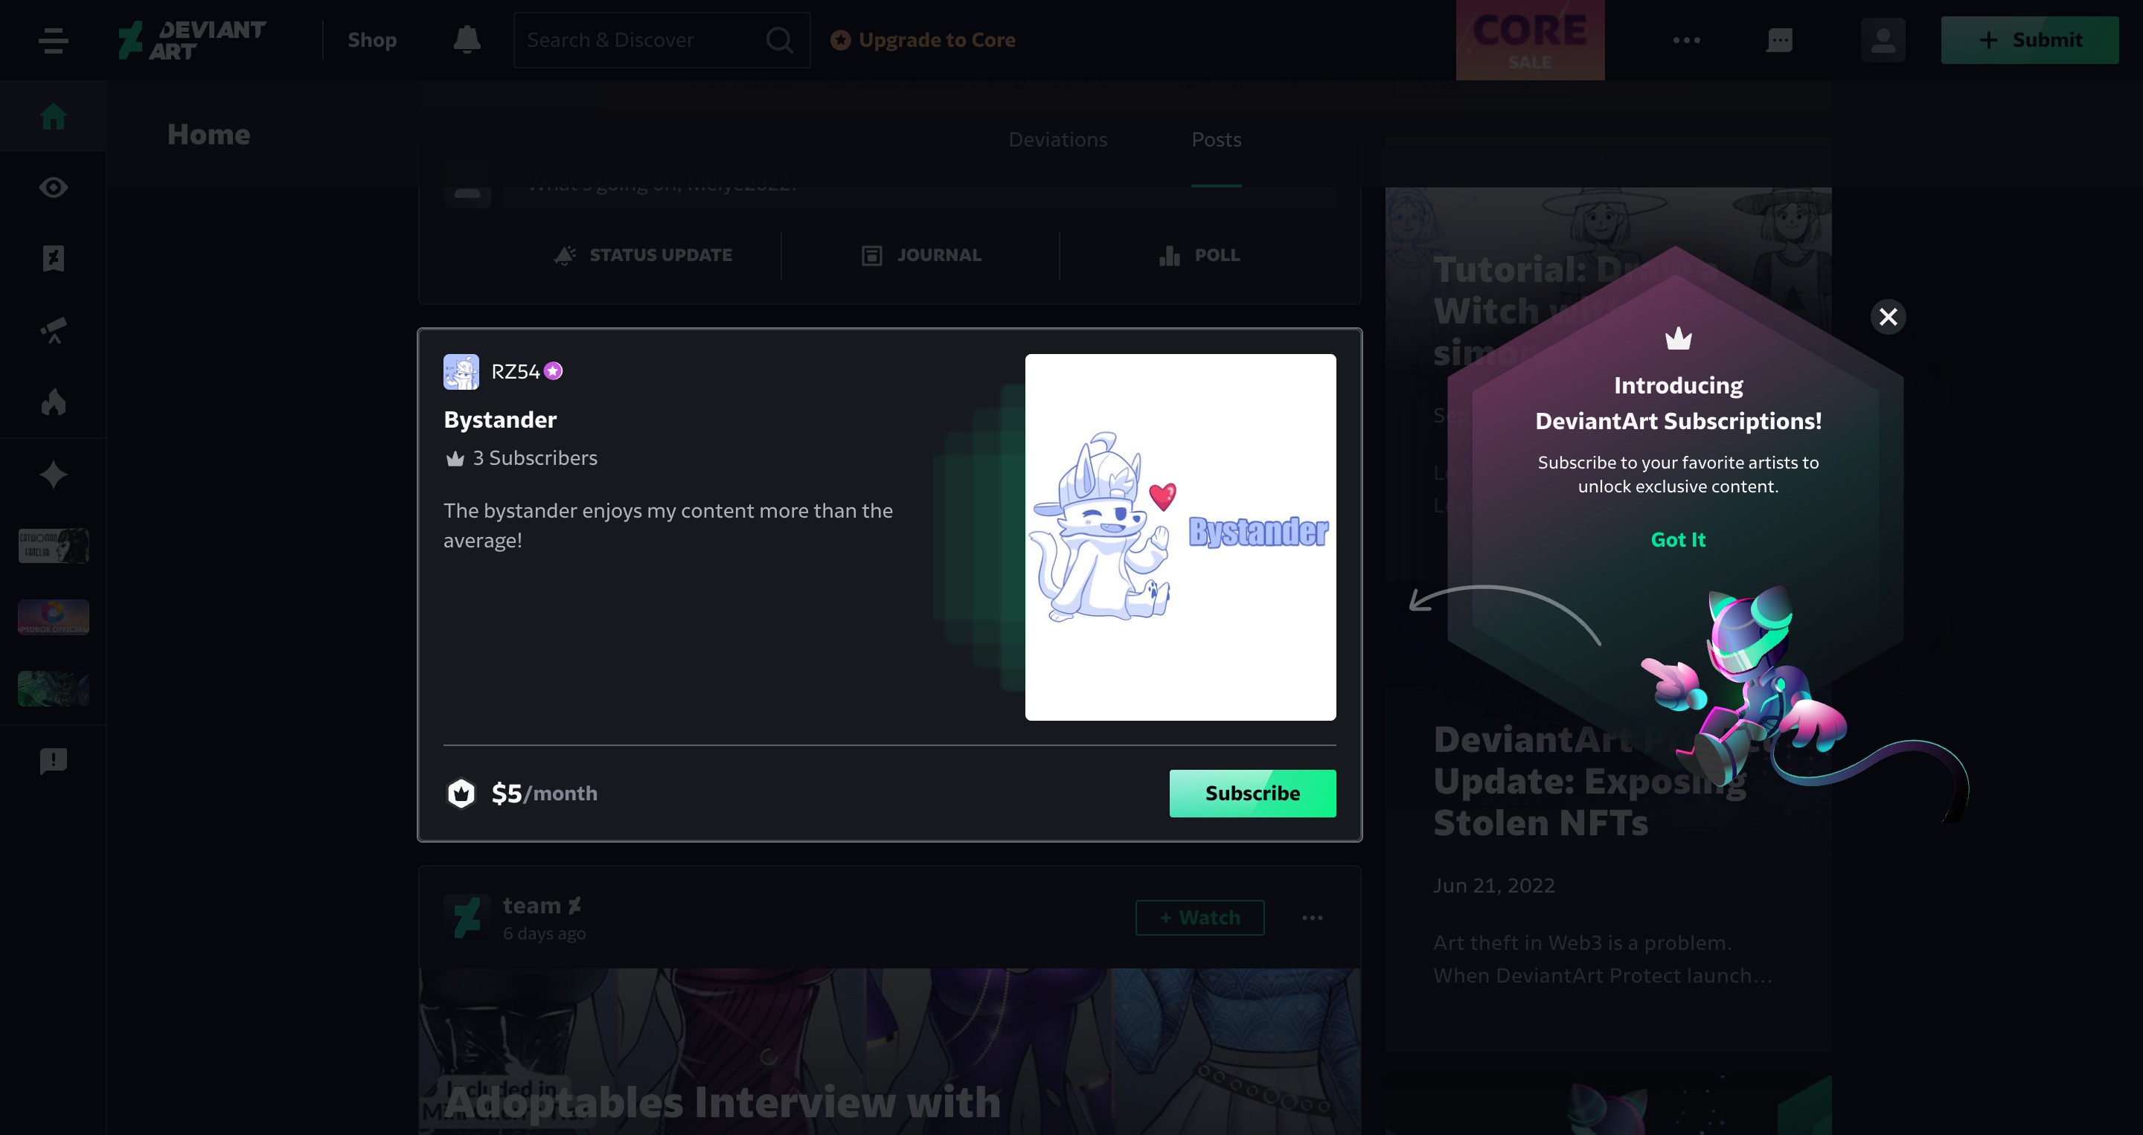Viewport: 2143px width, 1135px height.
Task: Click the team avatar logo
Action: pos(467,917)
